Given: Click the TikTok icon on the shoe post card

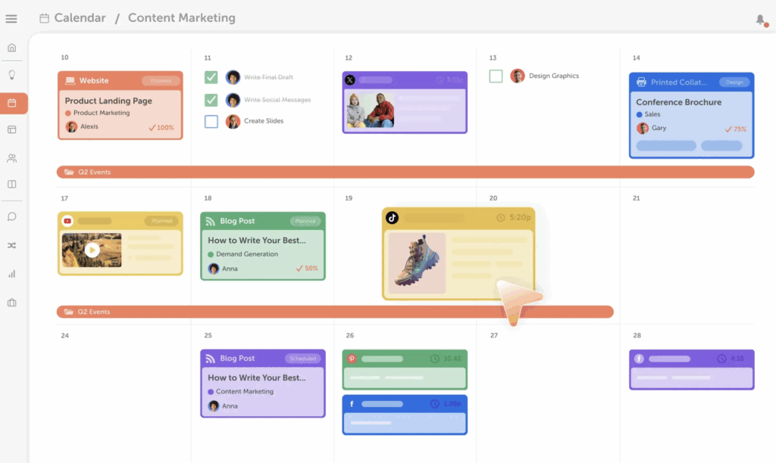Looking at the screenshot, I should click(391, 217).
